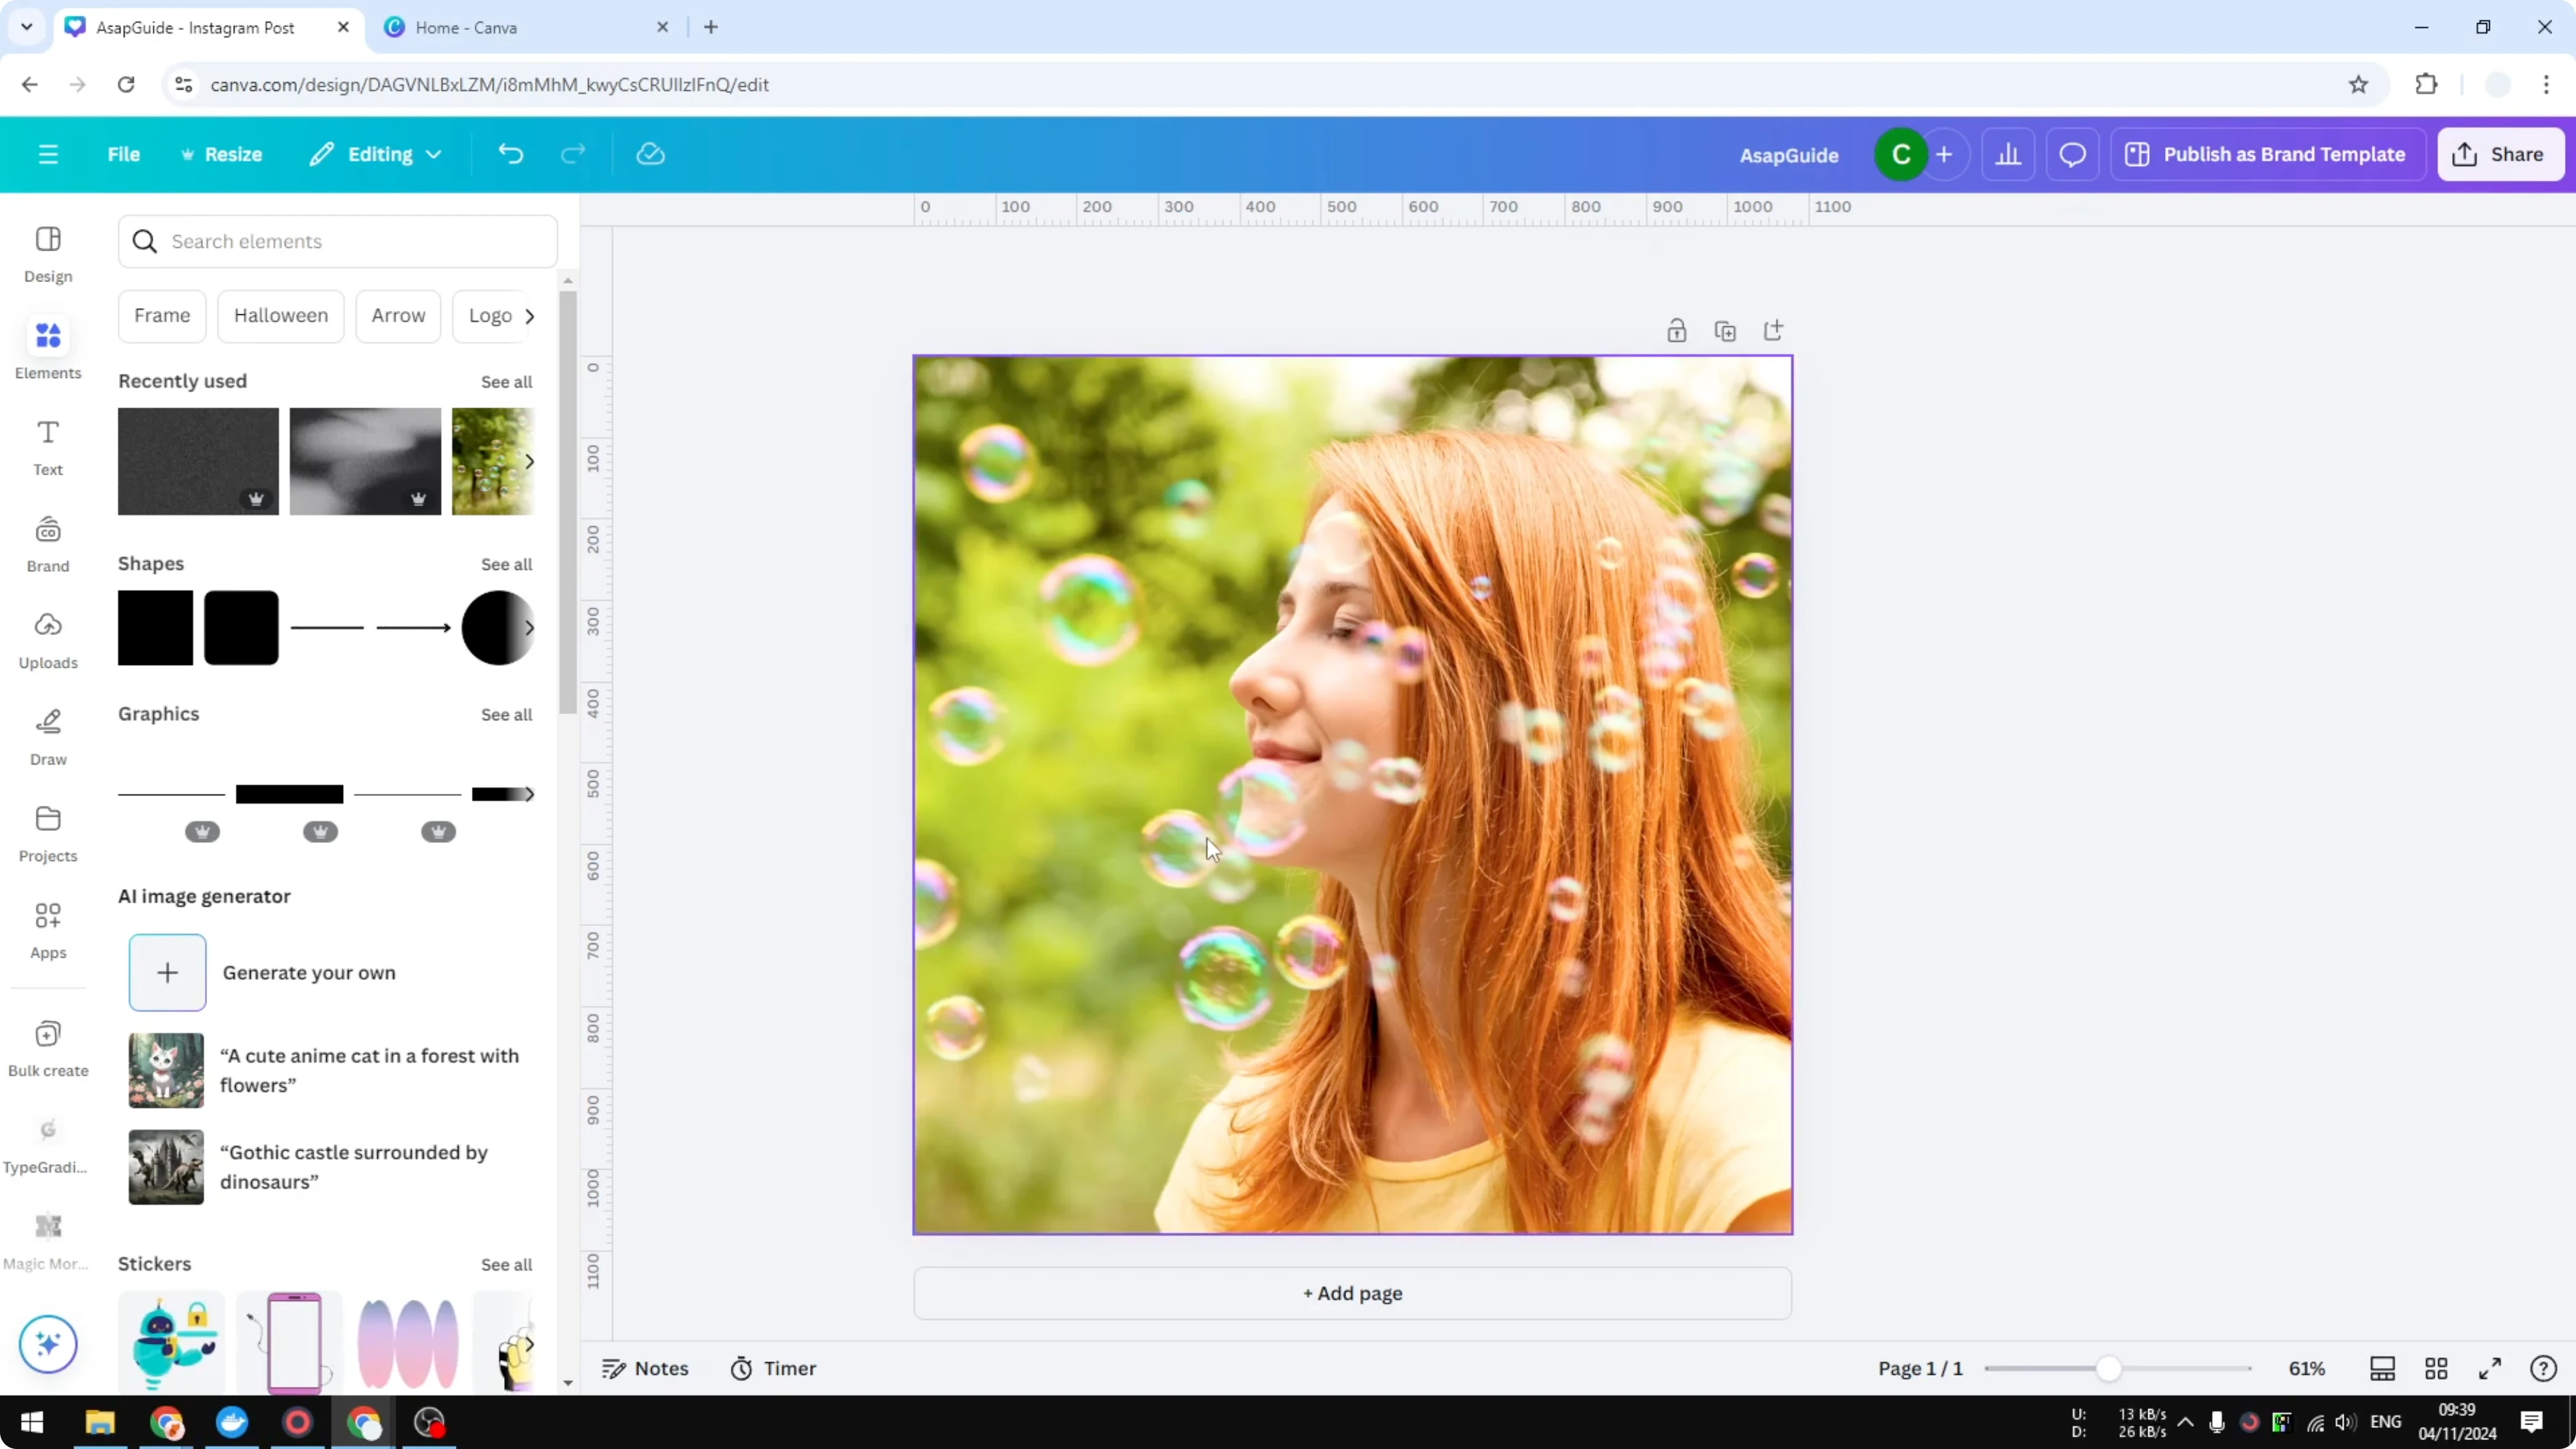Open the Uploads panel
Screen dimensions: 2576x1449
tap(47, 640)
